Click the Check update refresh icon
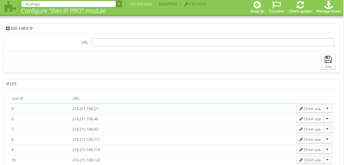Image resolution: width=344 pixels, height=165 pixels. pyautogui.click(x=300, y=5)
